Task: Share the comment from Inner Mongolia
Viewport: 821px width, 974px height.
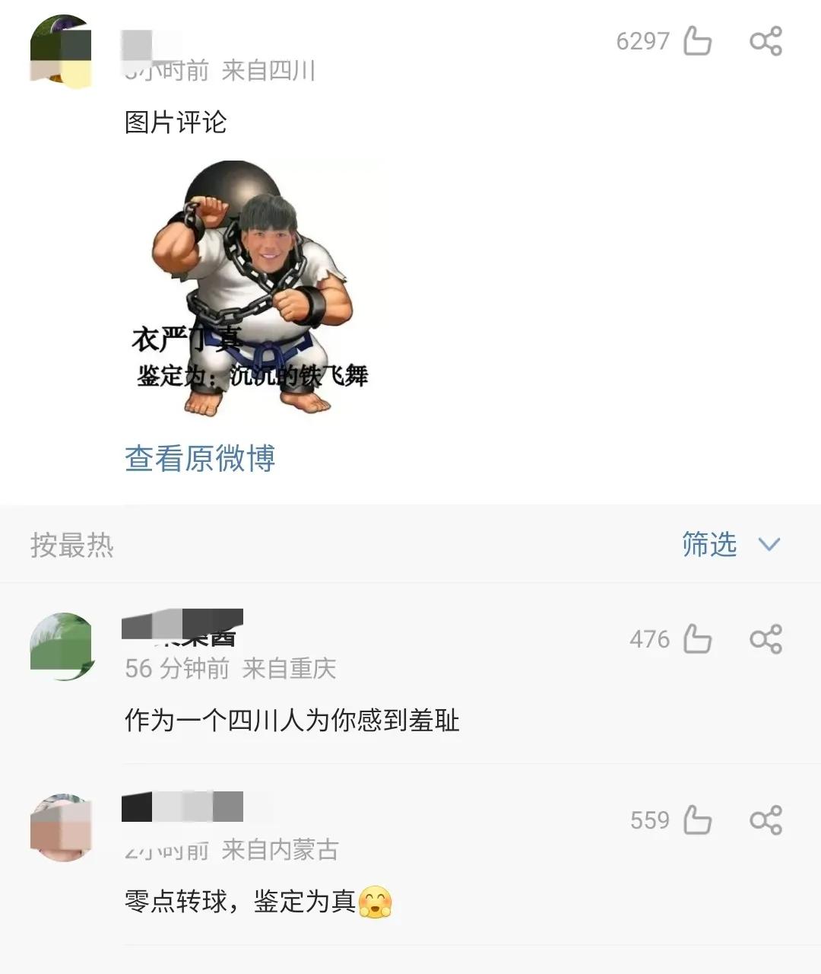Action: [x=766, y=820]
